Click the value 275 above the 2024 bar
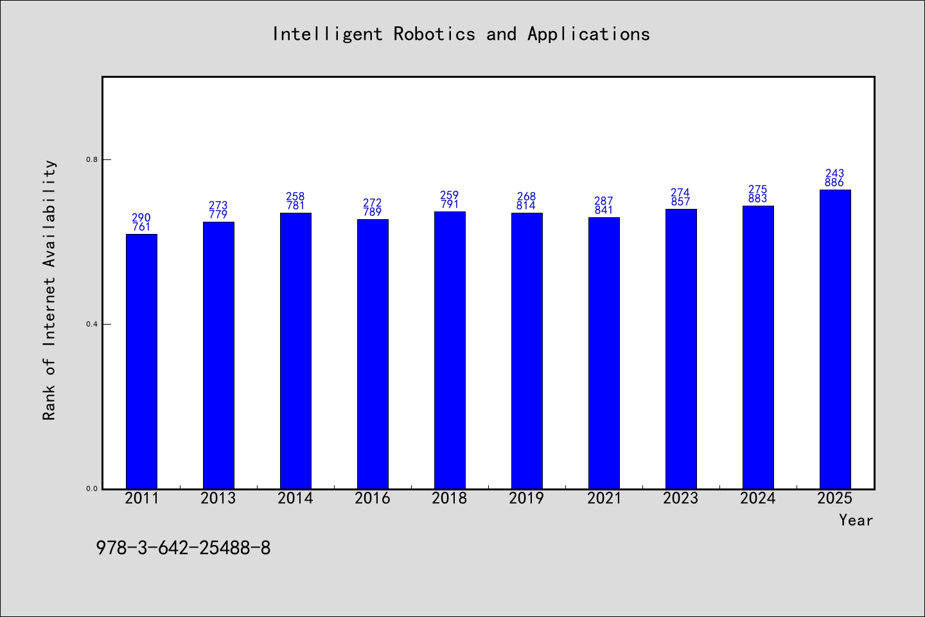The width and height of the screenshot is (925, 617). pos(758,190)
